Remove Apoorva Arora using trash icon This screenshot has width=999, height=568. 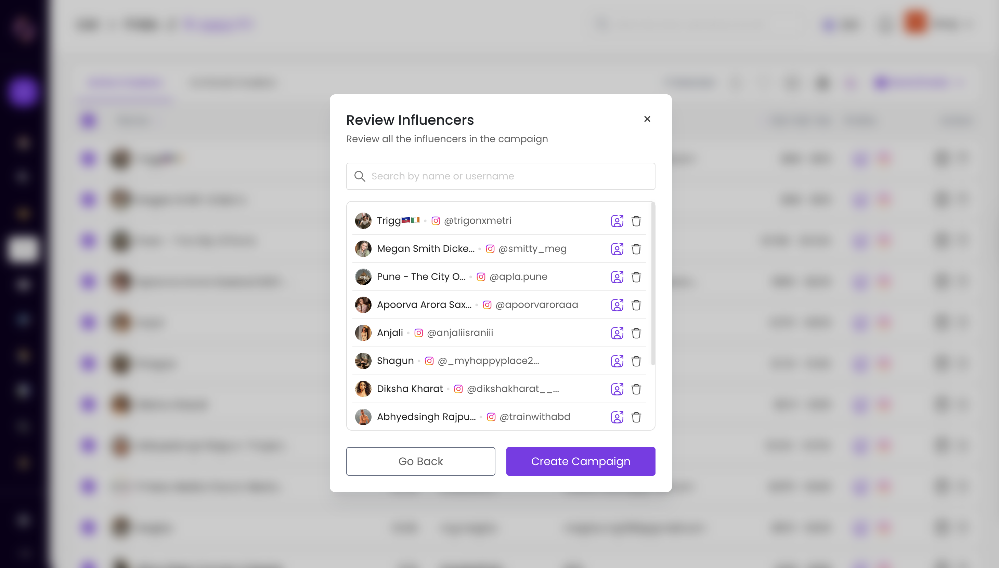point(636,305)
